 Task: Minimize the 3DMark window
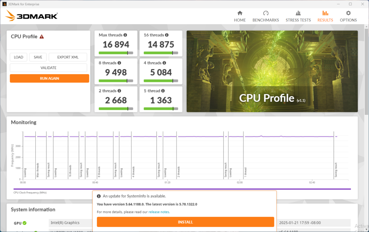[x=338, y=4]
